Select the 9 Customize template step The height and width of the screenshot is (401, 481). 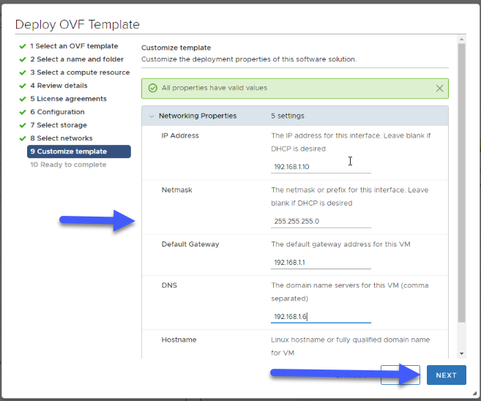coord(79,151)
